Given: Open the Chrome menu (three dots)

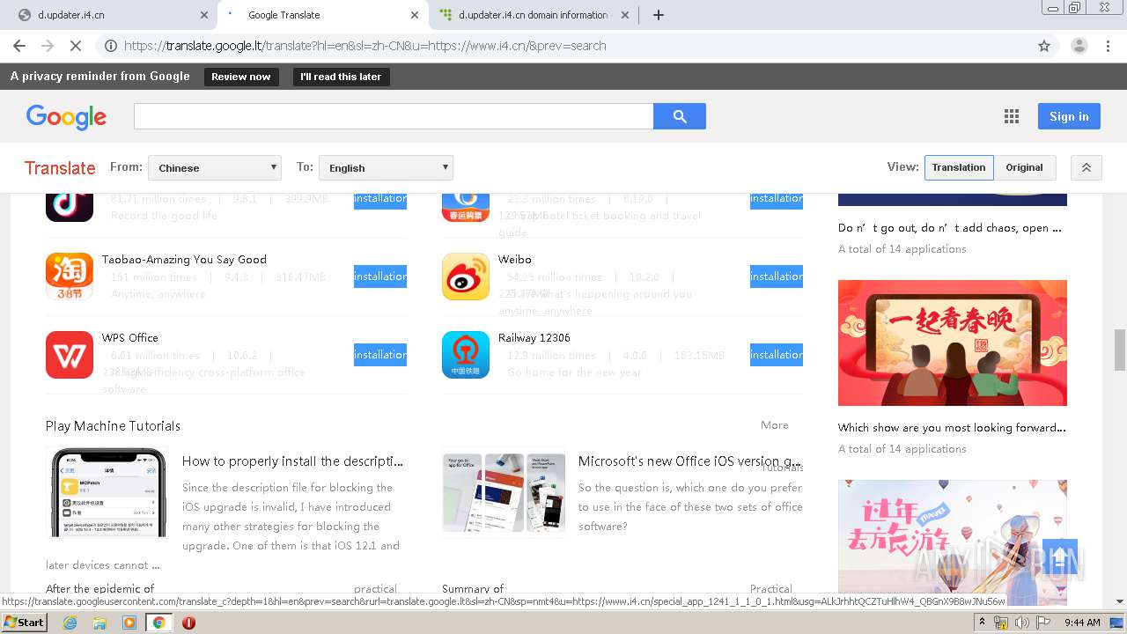Looking at the screenshot, I should pyautogui.click(x=1109, y=46).
